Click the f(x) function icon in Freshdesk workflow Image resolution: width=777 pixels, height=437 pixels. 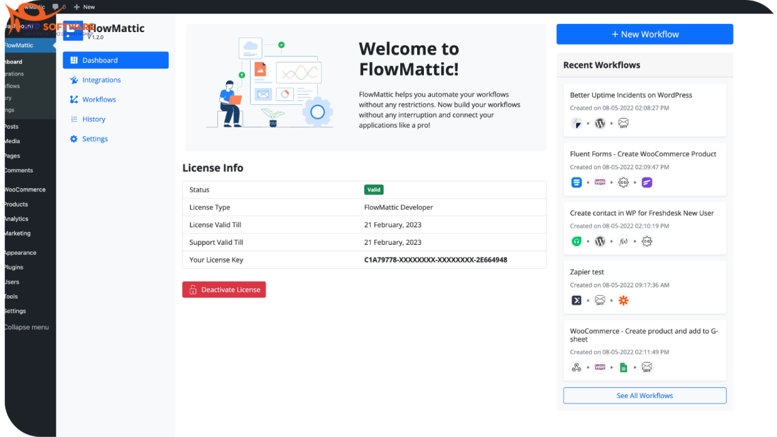point(623,241)
